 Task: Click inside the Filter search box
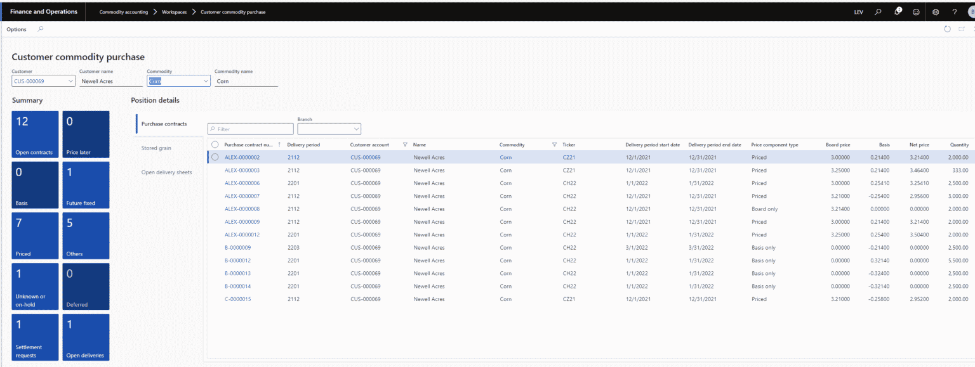[250, 129]
